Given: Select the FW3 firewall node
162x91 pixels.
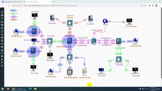Looking at the screenshot, I should click(x=33, y=50).
